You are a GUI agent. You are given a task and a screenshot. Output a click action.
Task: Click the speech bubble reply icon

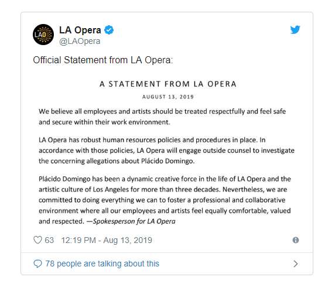pyautogui.click(x=37, y=264)
